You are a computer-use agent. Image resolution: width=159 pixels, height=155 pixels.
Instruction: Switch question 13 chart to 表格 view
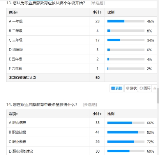(117, 88)
